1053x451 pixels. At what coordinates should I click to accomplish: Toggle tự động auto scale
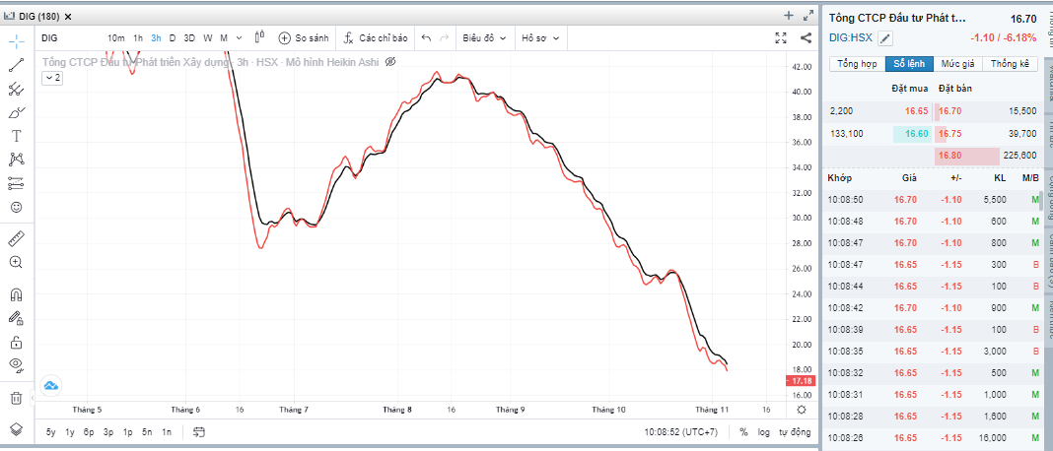795,432
